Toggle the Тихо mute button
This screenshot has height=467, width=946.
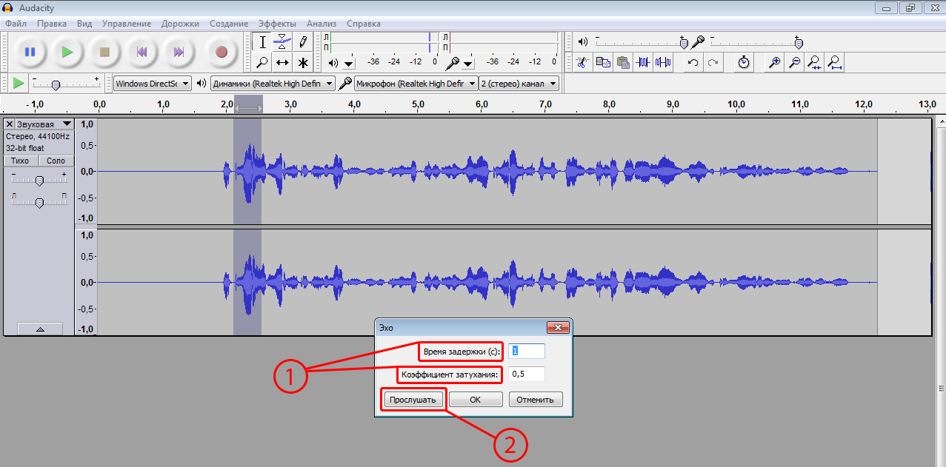(21, 161)
